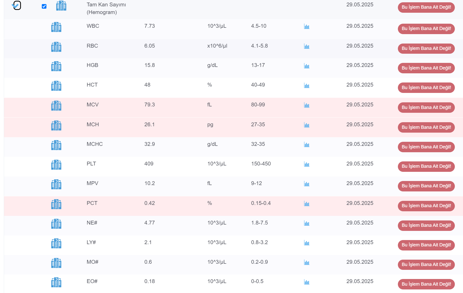Click the hospital icon beside MCHC

56,145
